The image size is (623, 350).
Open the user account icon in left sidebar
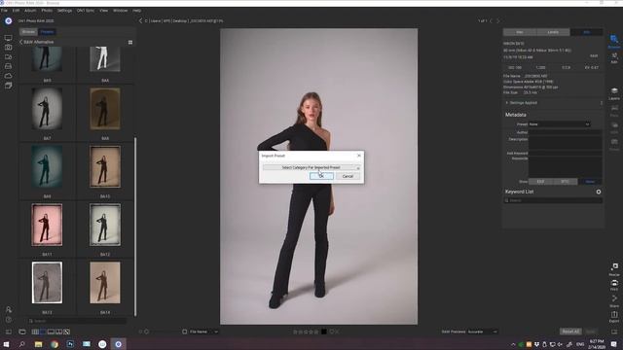[9, 309]
